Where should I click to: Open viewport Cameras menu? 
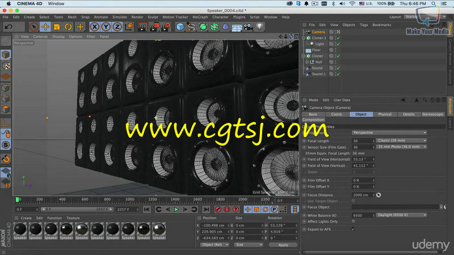40,37
